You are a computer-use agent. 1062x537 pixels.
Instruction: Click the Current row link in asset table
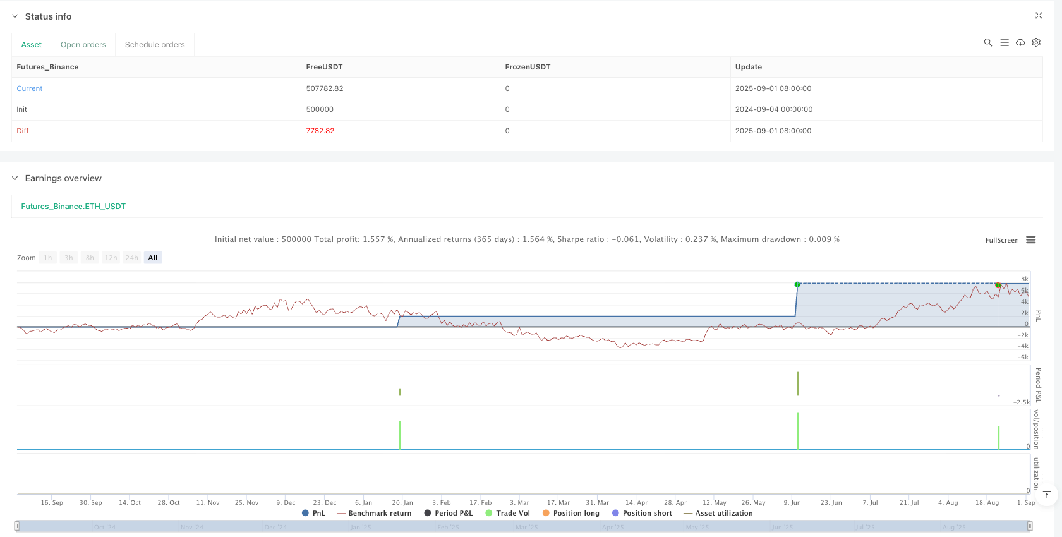click(x=30, y=88)
